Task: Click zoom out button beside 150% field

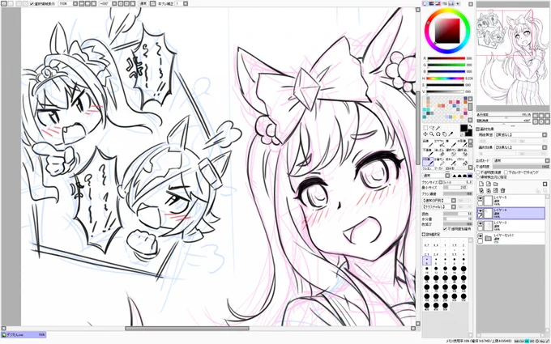Action: [81, 3]
